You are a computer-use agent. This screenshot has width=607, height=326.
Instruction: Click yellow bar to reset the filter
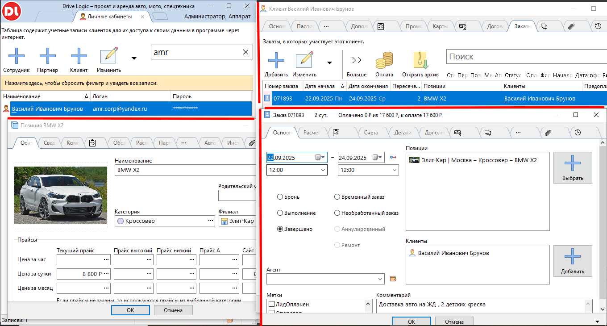126,83
